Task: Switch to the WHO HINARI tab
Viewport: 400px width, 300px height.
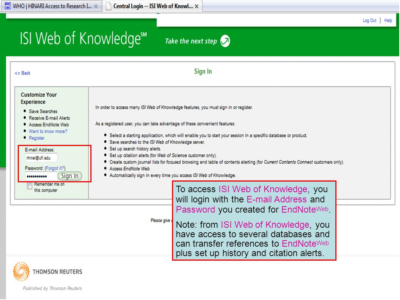Action: pyautogui.click(x=52, y=6)
